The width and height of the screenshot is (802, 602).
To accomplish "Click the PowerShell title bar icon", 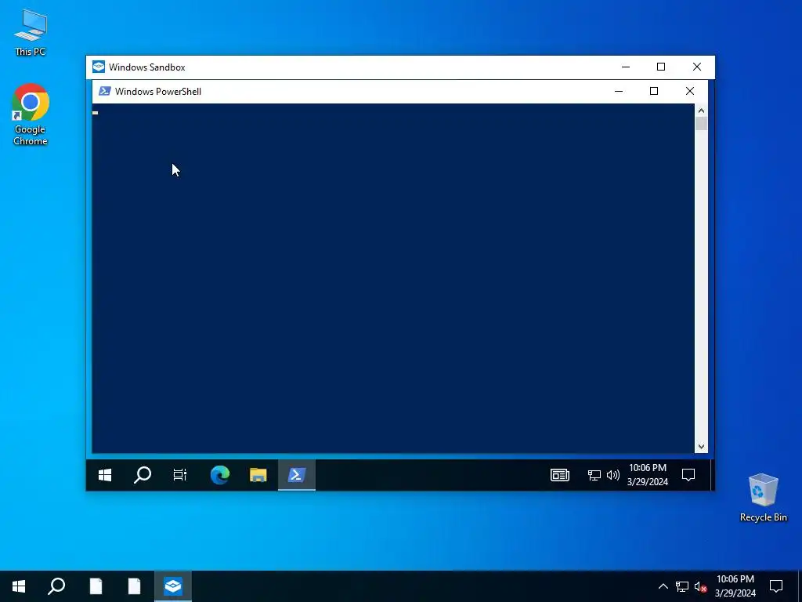I will coord(105,91).
